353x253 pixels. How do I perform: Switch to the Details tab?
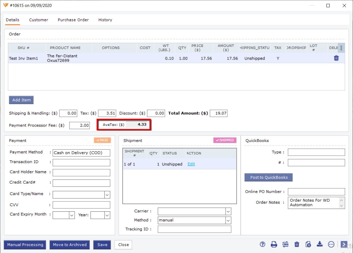[12, 20]
